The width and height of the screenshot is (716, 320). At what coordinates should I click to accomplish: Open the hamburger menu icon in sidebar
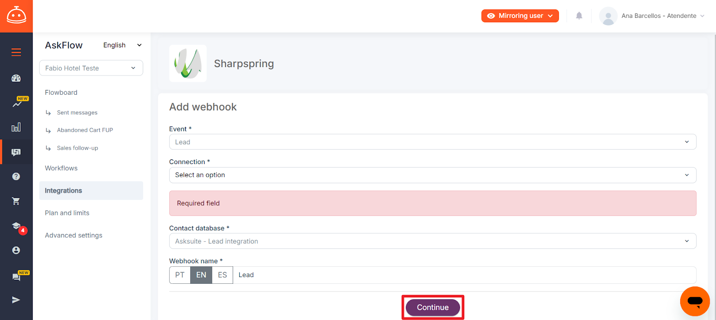(x=16, y=52)
